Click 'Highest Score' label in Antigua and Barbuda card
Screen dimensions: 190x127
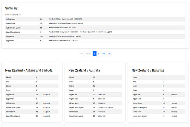point(11,103)
